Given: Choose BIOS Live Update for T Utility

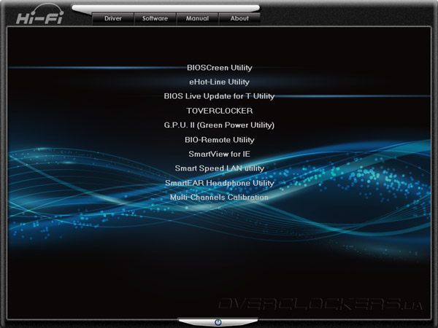Looking at the screenshot, I should tap(219, 96).
